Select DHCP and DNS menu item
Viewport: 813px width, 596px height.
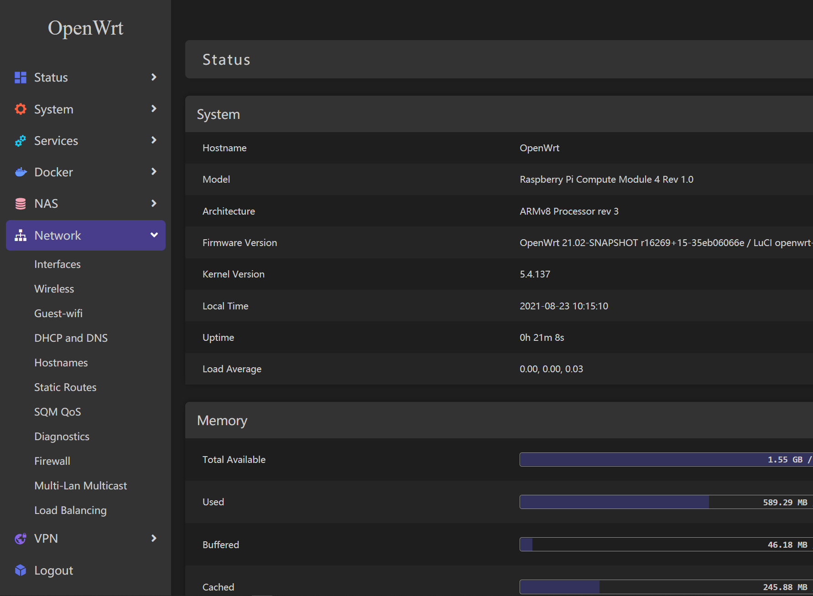71,338
